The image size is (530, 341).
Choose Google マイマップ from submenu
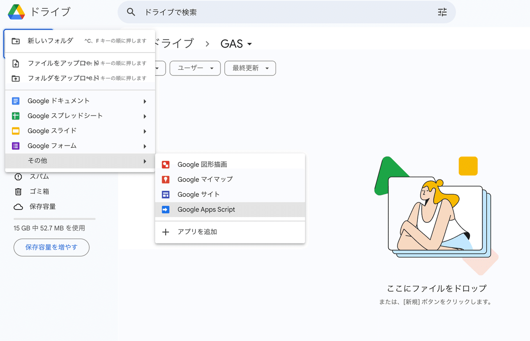point(230,180)
